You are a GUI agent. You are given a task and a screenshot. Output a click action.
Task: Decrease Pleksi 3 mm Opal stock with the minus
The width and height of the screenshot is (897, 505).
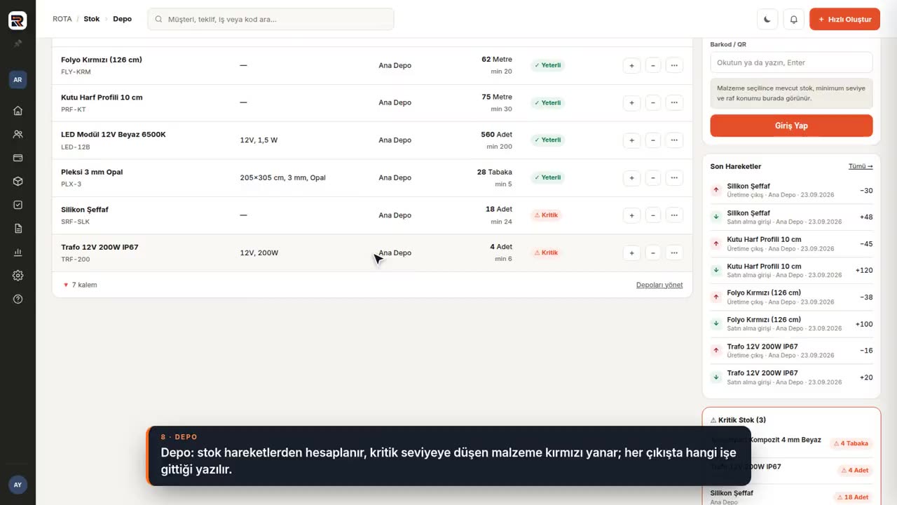652,177
